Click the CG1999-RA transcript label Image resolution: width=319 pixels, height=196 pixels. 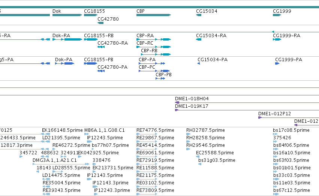tap(287, 35)
